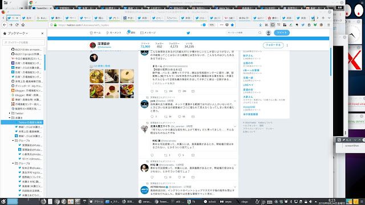This screenshot has width=365, height=205.
Task: Open Twitter 通知 notifications
Action: (x=131, y=32)
